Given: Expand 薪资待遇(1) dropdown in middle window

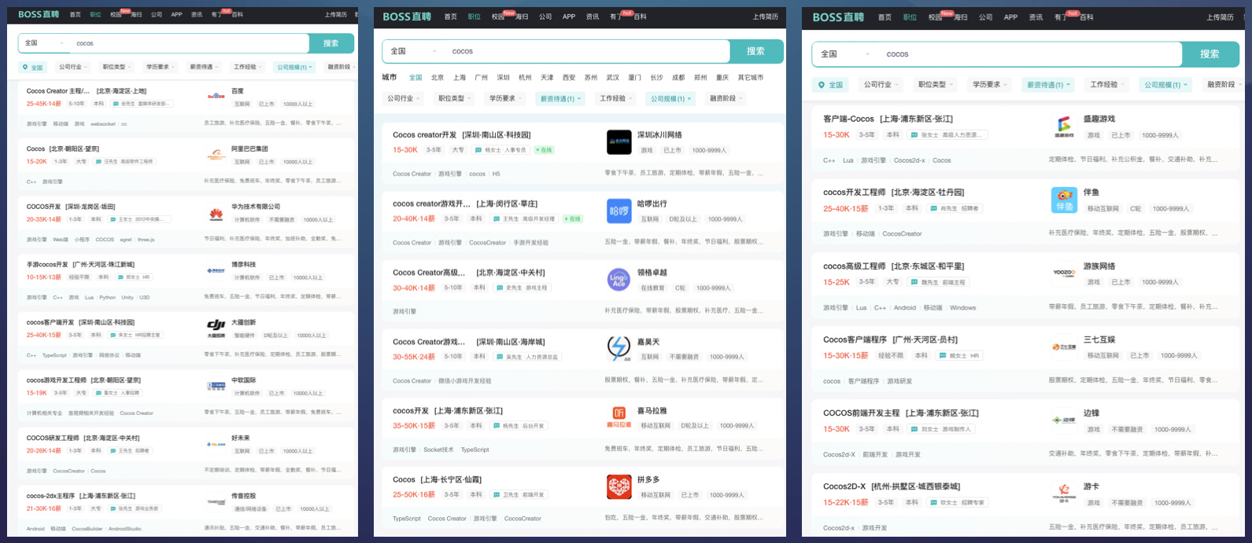Looking at the screenshot, I should tap(560, 99).
